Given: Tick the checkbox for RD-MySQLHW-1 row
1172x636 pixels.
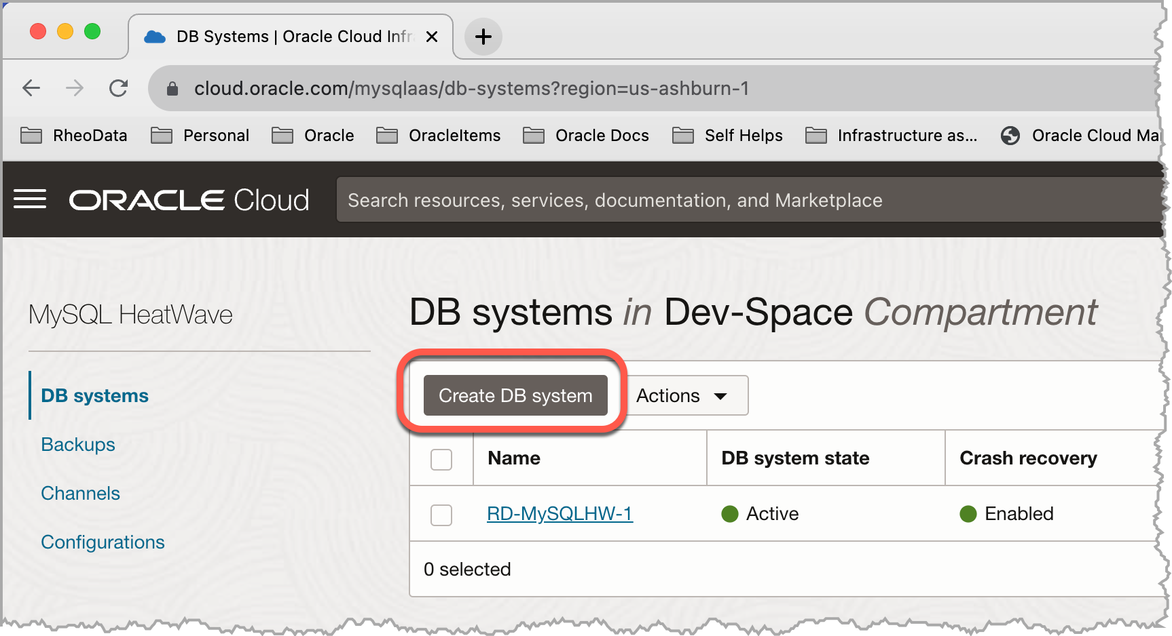Looking at the screenshot, I should click(441, 515).
